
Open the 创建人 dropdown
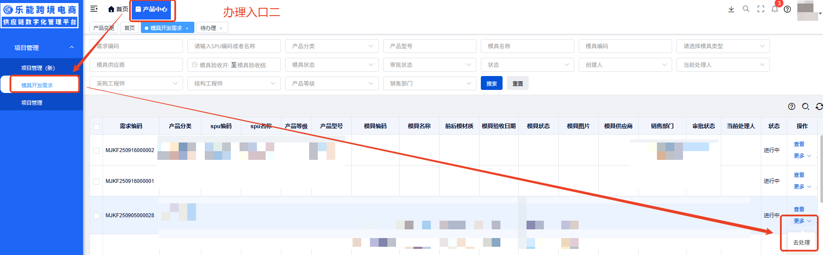point(625,65)
